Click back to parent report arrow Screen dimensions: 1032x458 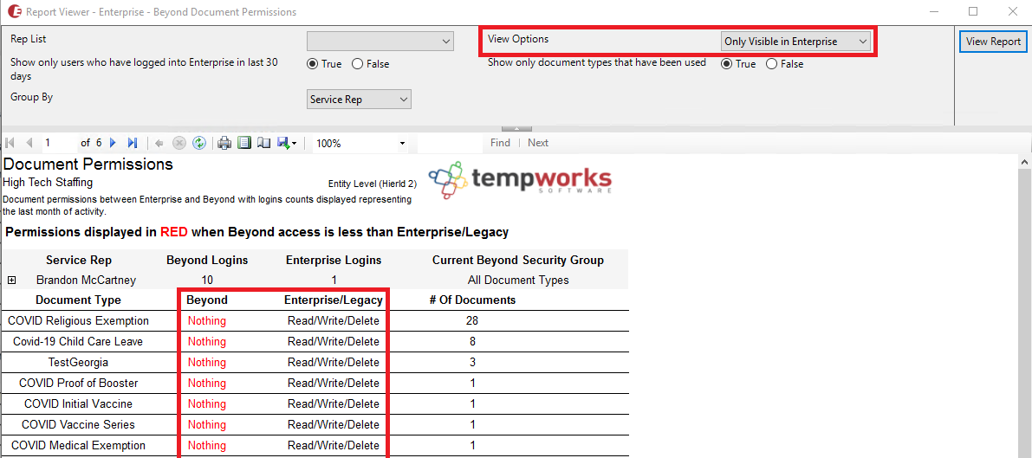(159, 143)
